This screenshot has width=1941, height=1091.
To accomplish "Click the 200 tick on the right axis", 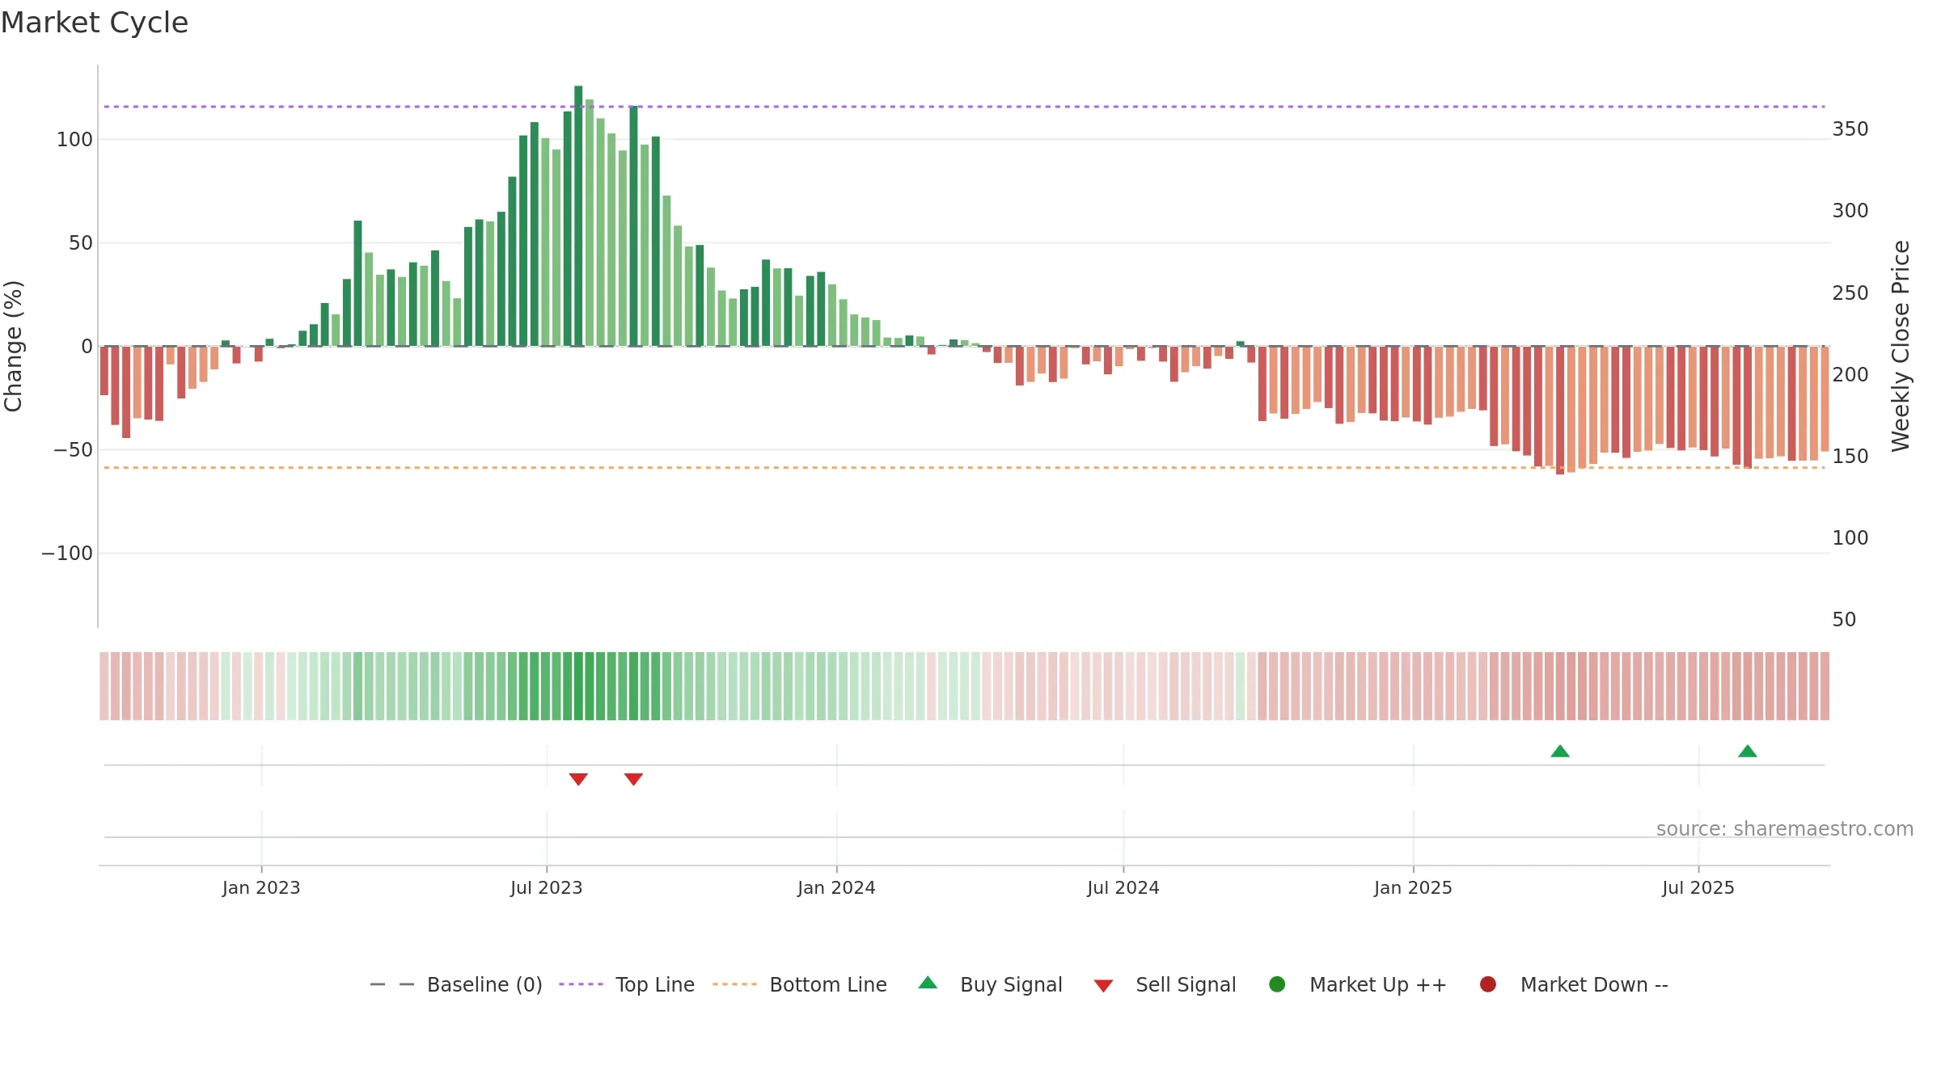I will click(x=1850, y=375).
